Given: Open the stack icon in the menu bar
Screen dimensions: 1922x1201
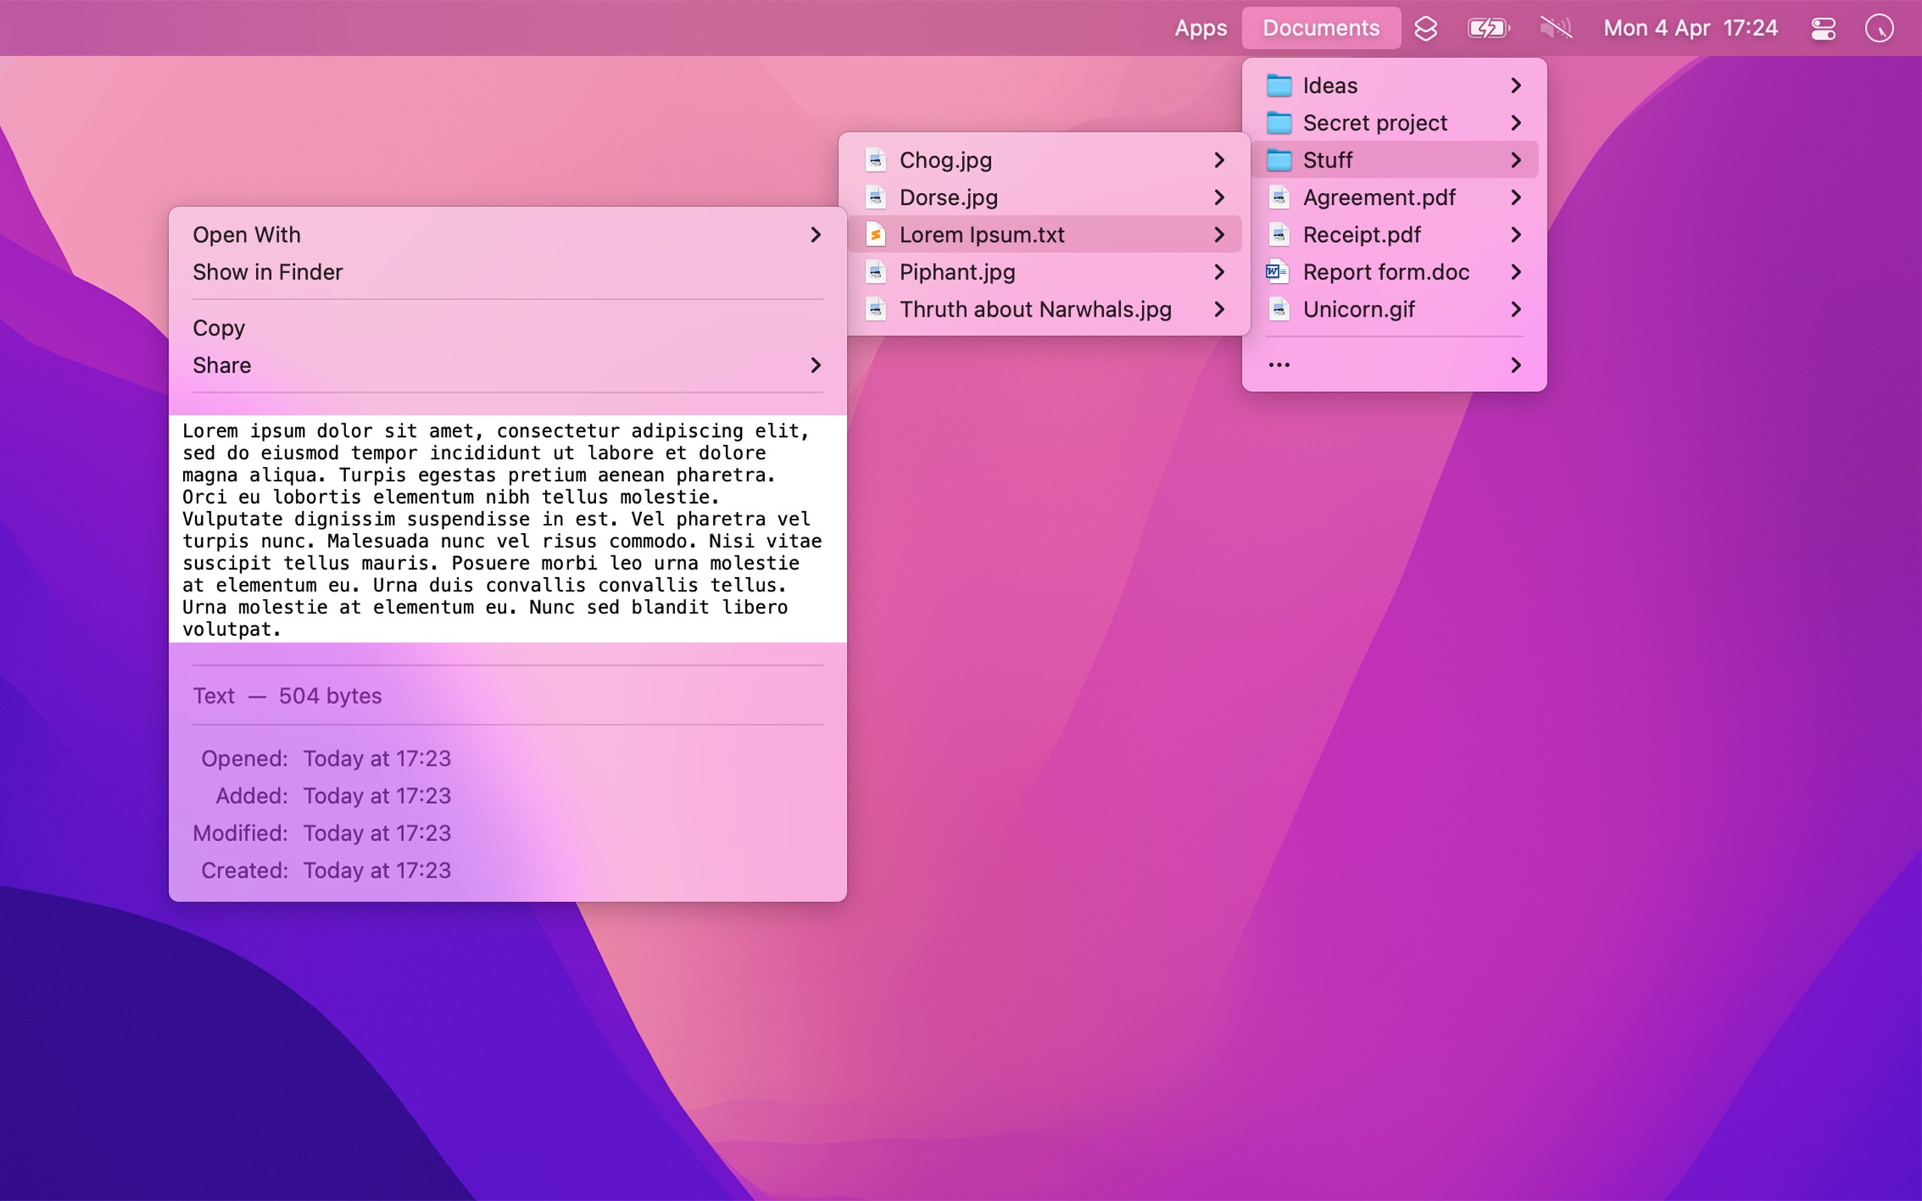Looking at the screenshot, I should 1426,28.
